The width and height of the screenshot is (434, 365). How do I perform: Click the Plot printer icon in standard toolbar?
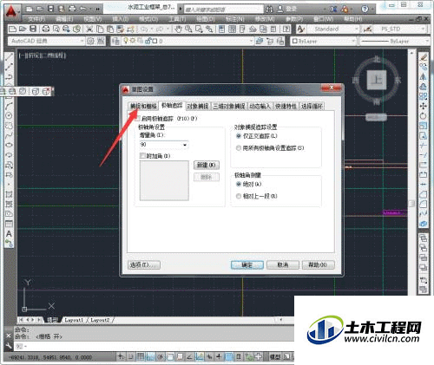coord(46,29)
